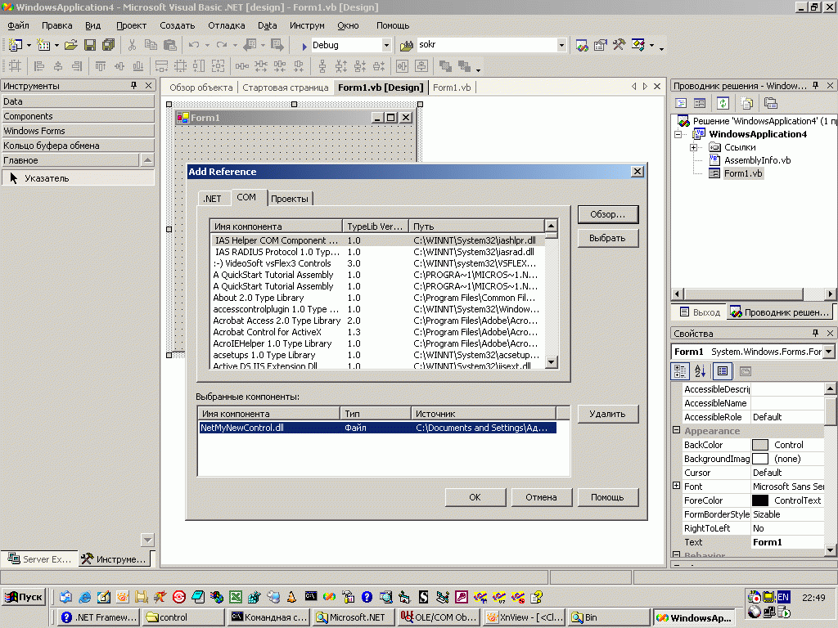Click the Save All toolbar icon
The height and width of the screenshot is (628, 838).
[x=109, y=46]
